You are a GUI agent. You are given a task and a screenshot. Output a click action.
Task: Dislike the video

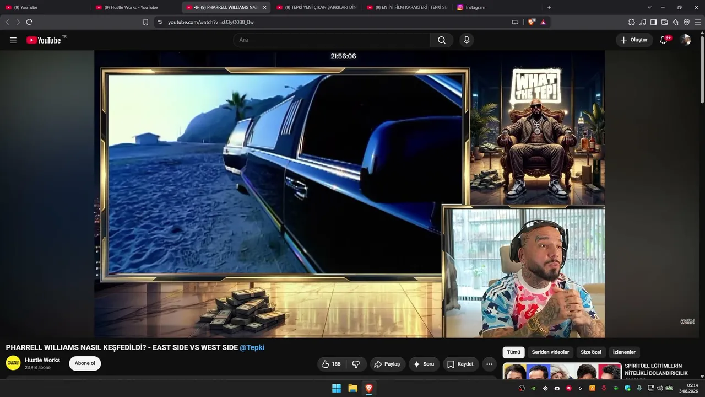click(356, 364)
